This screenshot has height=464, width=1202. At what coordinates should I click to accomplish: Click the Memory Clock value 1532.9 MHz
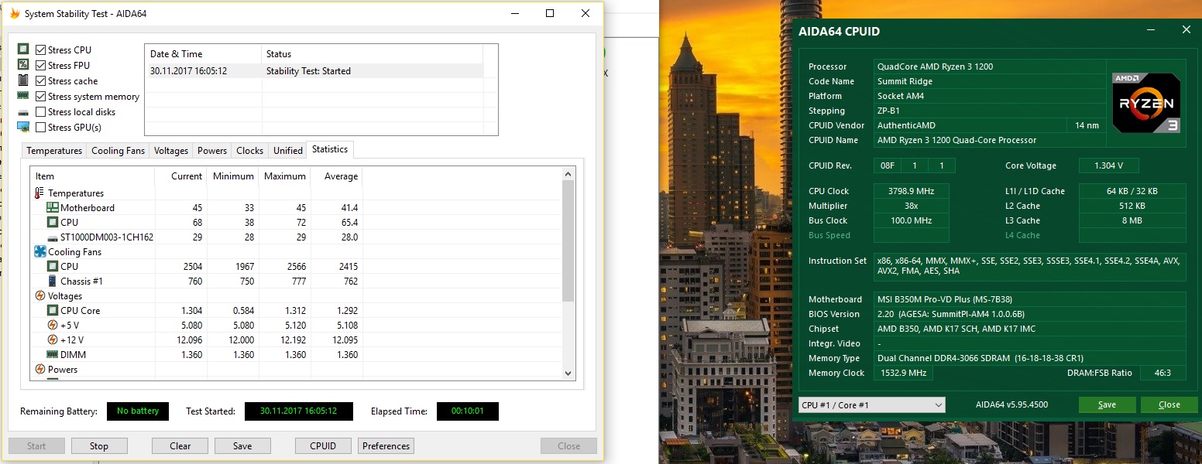point(904,373)
